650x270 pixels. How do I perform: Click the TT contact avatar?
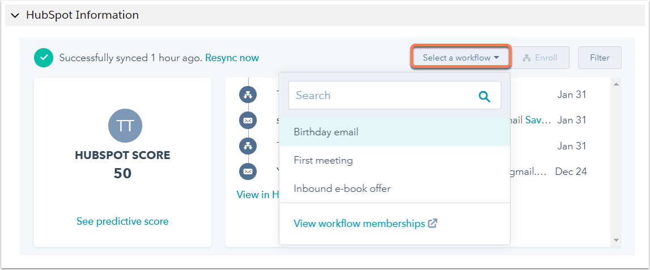click(x=125, y=126)
